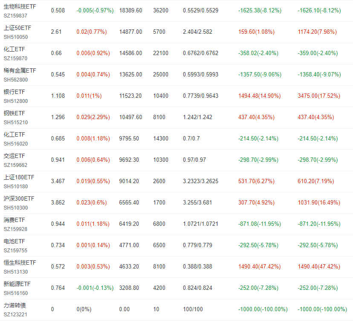Viewport: 353px width, 321px height.
Task: Click the change 0.029(2.29%) for 钢铁ETF
Action: pos(93,117)
